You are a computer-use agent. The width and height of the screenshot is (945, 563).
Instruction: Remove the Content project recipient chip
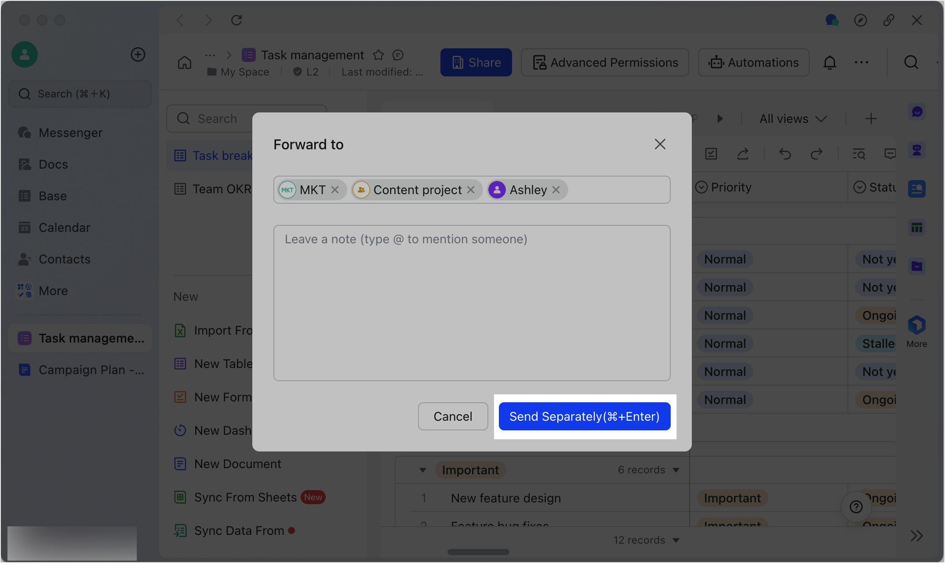(471, 190)
